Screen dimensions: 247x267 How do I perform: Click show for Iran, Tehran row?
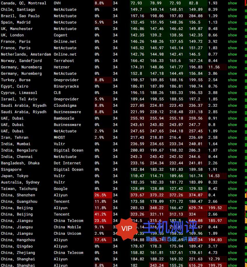tap(232, 137)
